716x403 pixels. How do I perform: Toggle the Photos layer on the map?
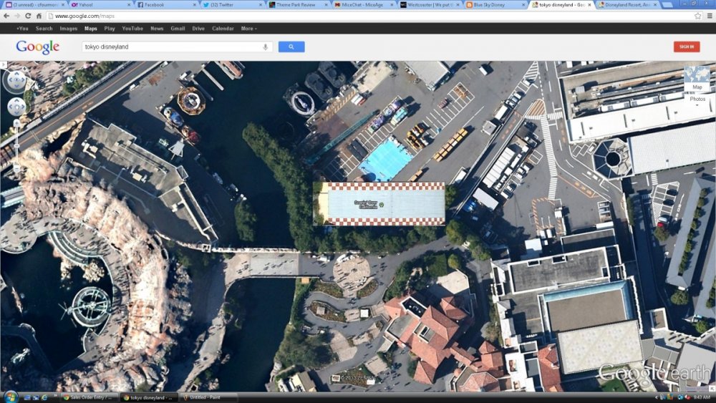pos(697,99)
